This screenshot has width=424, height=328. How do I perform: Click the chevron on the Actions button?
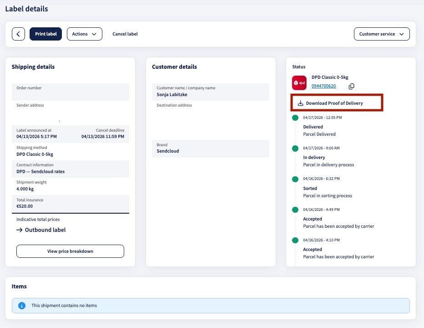pos(94,34)
